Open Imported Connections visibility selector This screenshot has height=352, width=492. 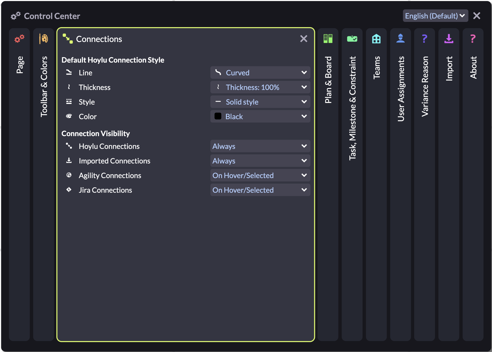click(260, 161)
